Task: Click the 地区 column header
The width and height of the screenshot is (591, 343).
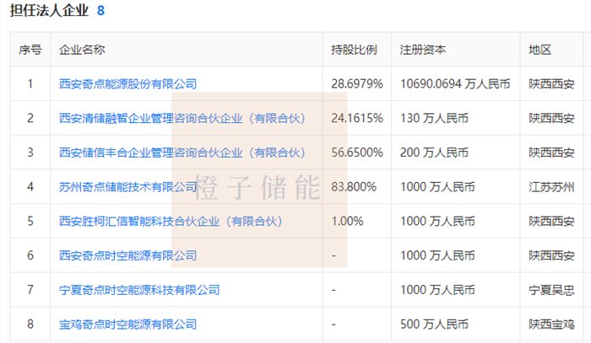Action: [539, 50]
